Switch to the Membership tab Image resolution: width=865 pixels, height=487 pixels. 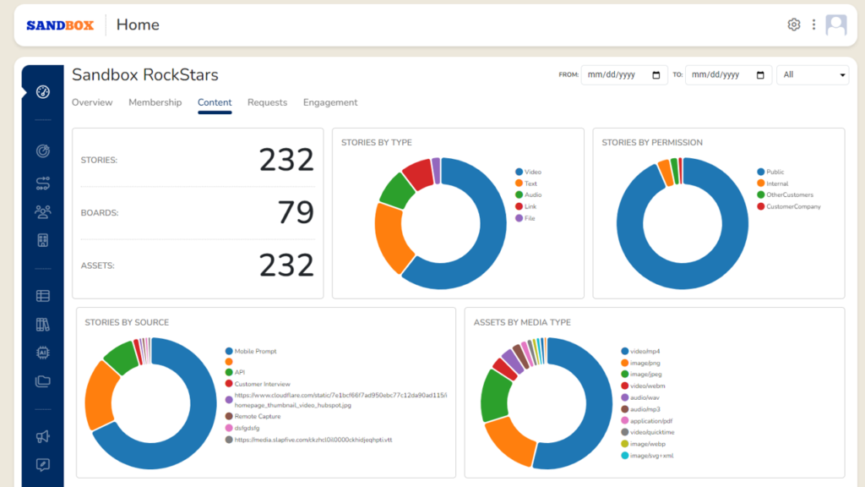pyautogui.click(x=155, y=102)
